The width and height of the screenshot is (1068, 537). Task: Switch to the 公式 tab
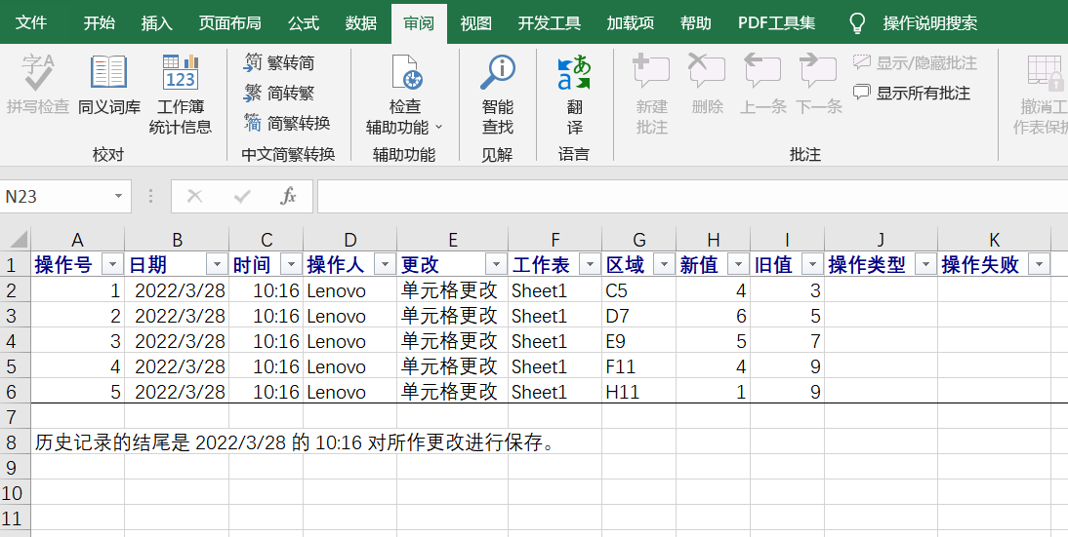[304, 23]
